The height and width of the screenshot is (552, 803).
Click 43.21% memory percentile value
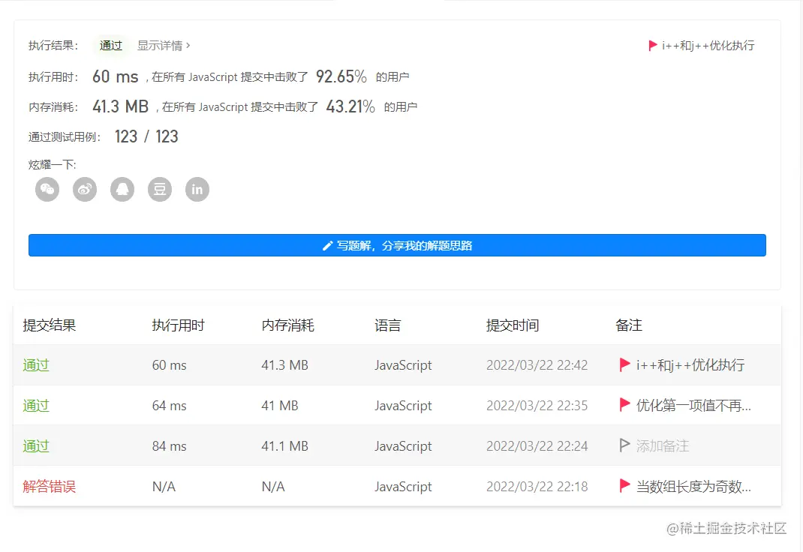coord(350,106)
